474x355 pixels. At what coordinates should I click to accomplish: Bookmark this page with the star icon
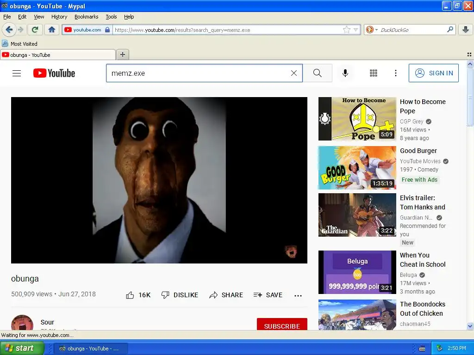pos(346,30)
